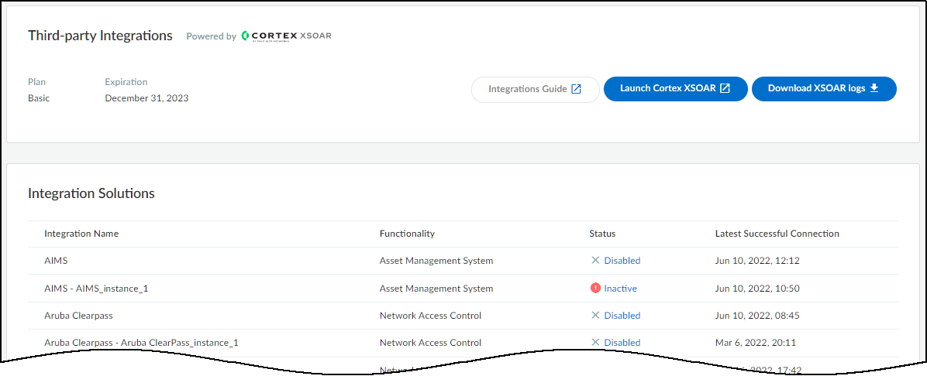Click external-link icon on Launch Cortex XSOAR
Screen dimensions: 927x376
click(725, 89)
